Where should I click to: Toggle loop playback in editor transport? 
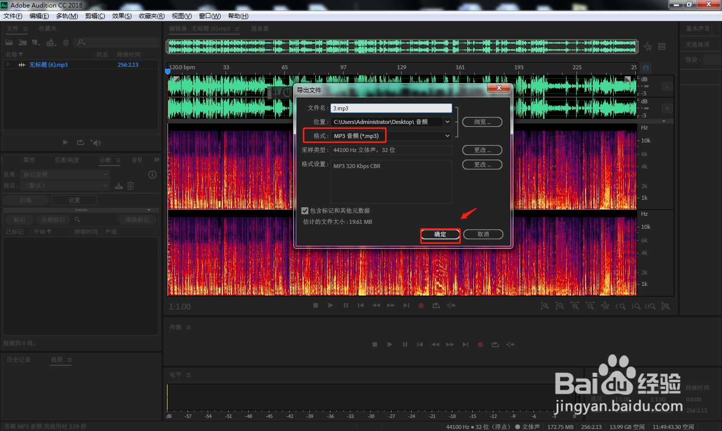(436, 305)
